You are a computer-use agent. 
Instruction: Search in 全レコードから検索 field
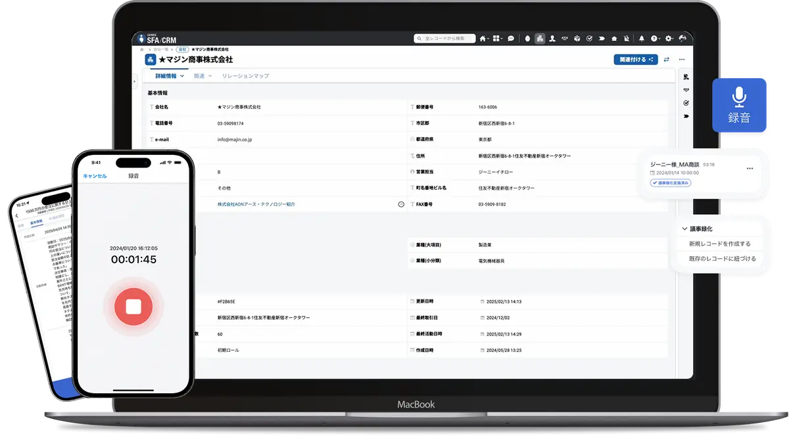[x=444, y=39]
